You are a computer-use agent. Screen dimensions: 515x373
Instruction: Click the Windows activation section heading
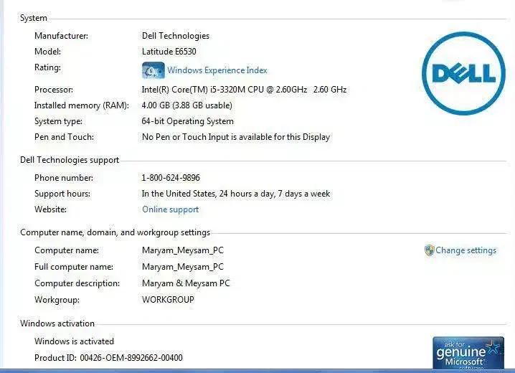click(57, 324)
